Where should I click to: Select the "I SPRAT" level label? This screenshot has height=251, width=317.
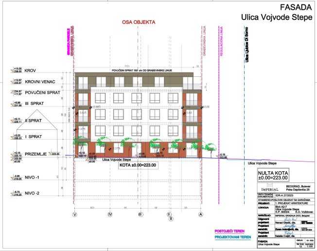point(34,137)
